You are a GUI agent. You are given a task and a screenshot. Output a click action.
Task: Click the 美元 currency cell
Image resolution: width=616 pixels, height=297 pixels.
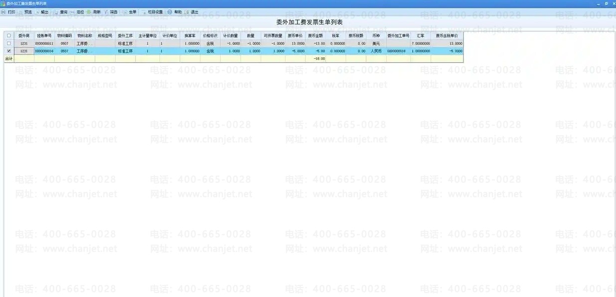click(x=376, y=44)
